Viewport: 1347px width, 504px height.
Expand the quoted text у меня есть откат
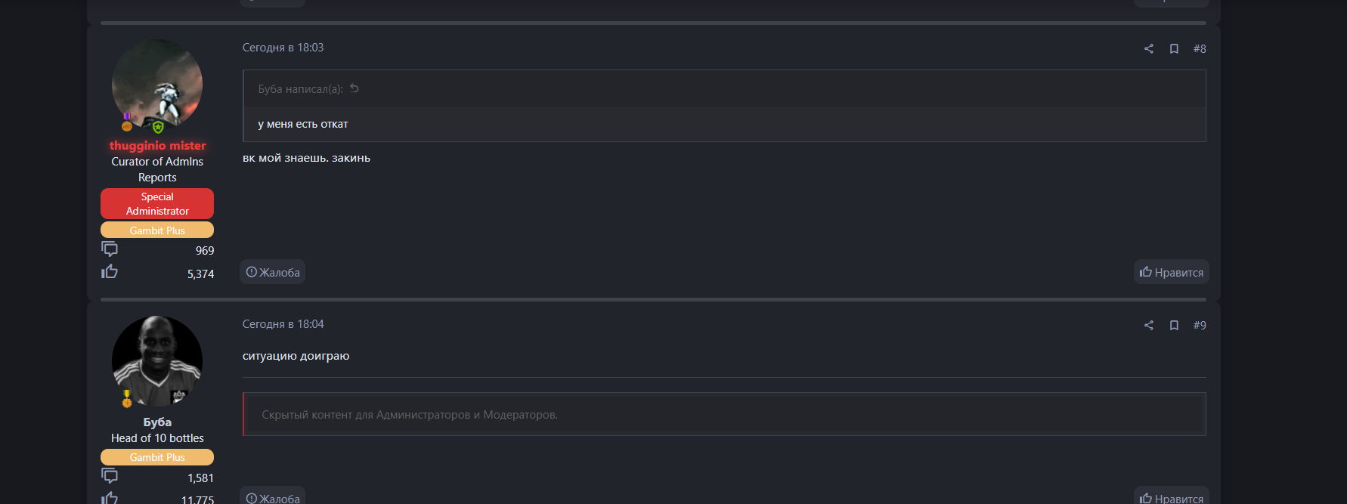pos(303,124)
